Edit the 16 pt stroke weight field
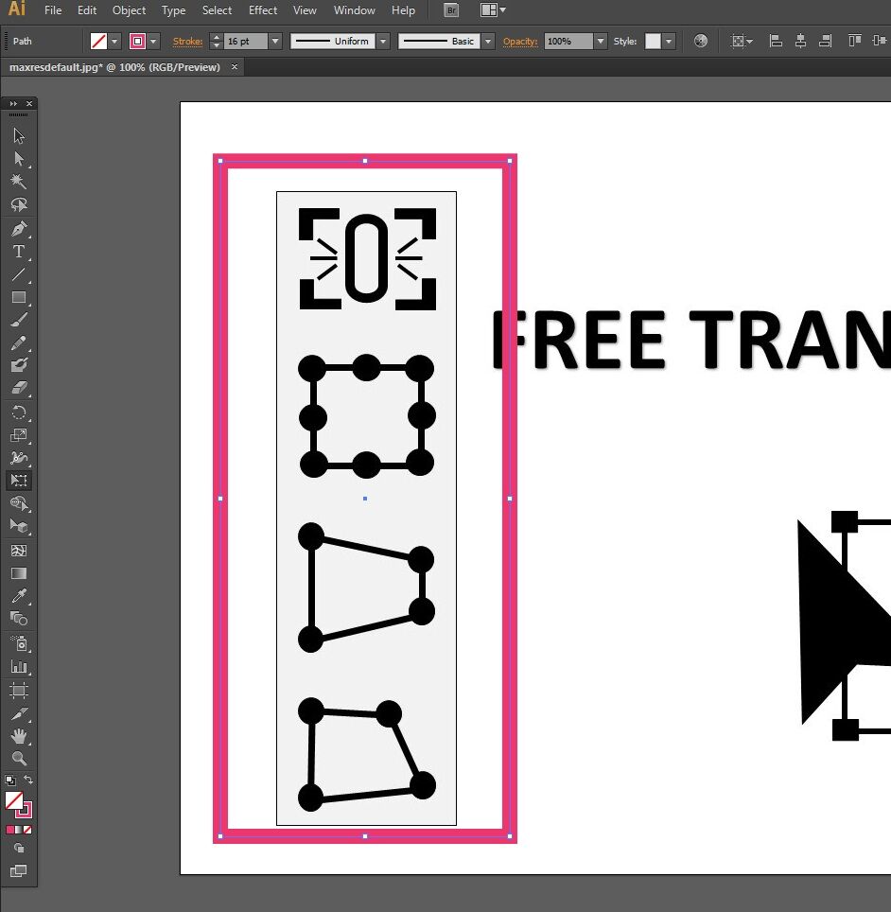The height and width of the screenshot is (912, 891). click(x=246, y=42)
